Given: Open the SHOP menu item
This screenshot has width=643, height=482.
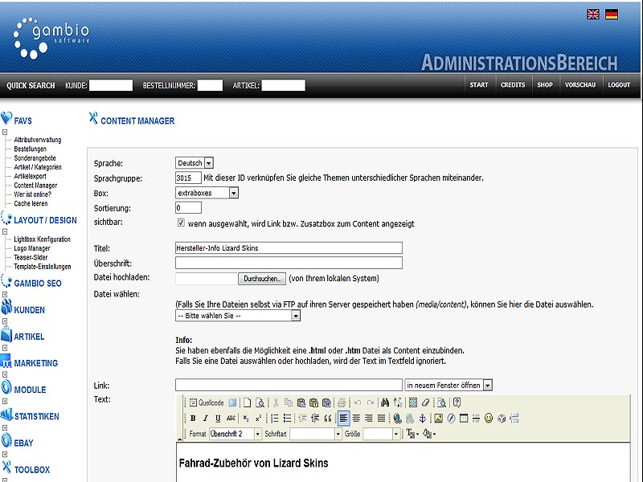Looking at the screenshot, I should (545, 85).
